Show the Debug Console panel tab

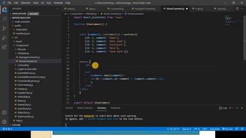[x=85, y=108]
